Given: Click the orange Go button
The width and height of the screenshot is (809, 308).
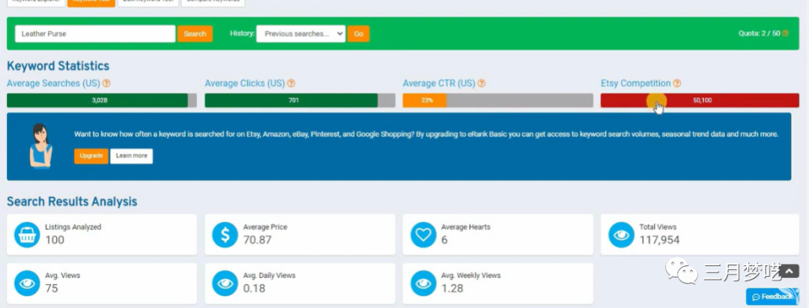Looking at the screenshot, I should click(x=359, y=34).
